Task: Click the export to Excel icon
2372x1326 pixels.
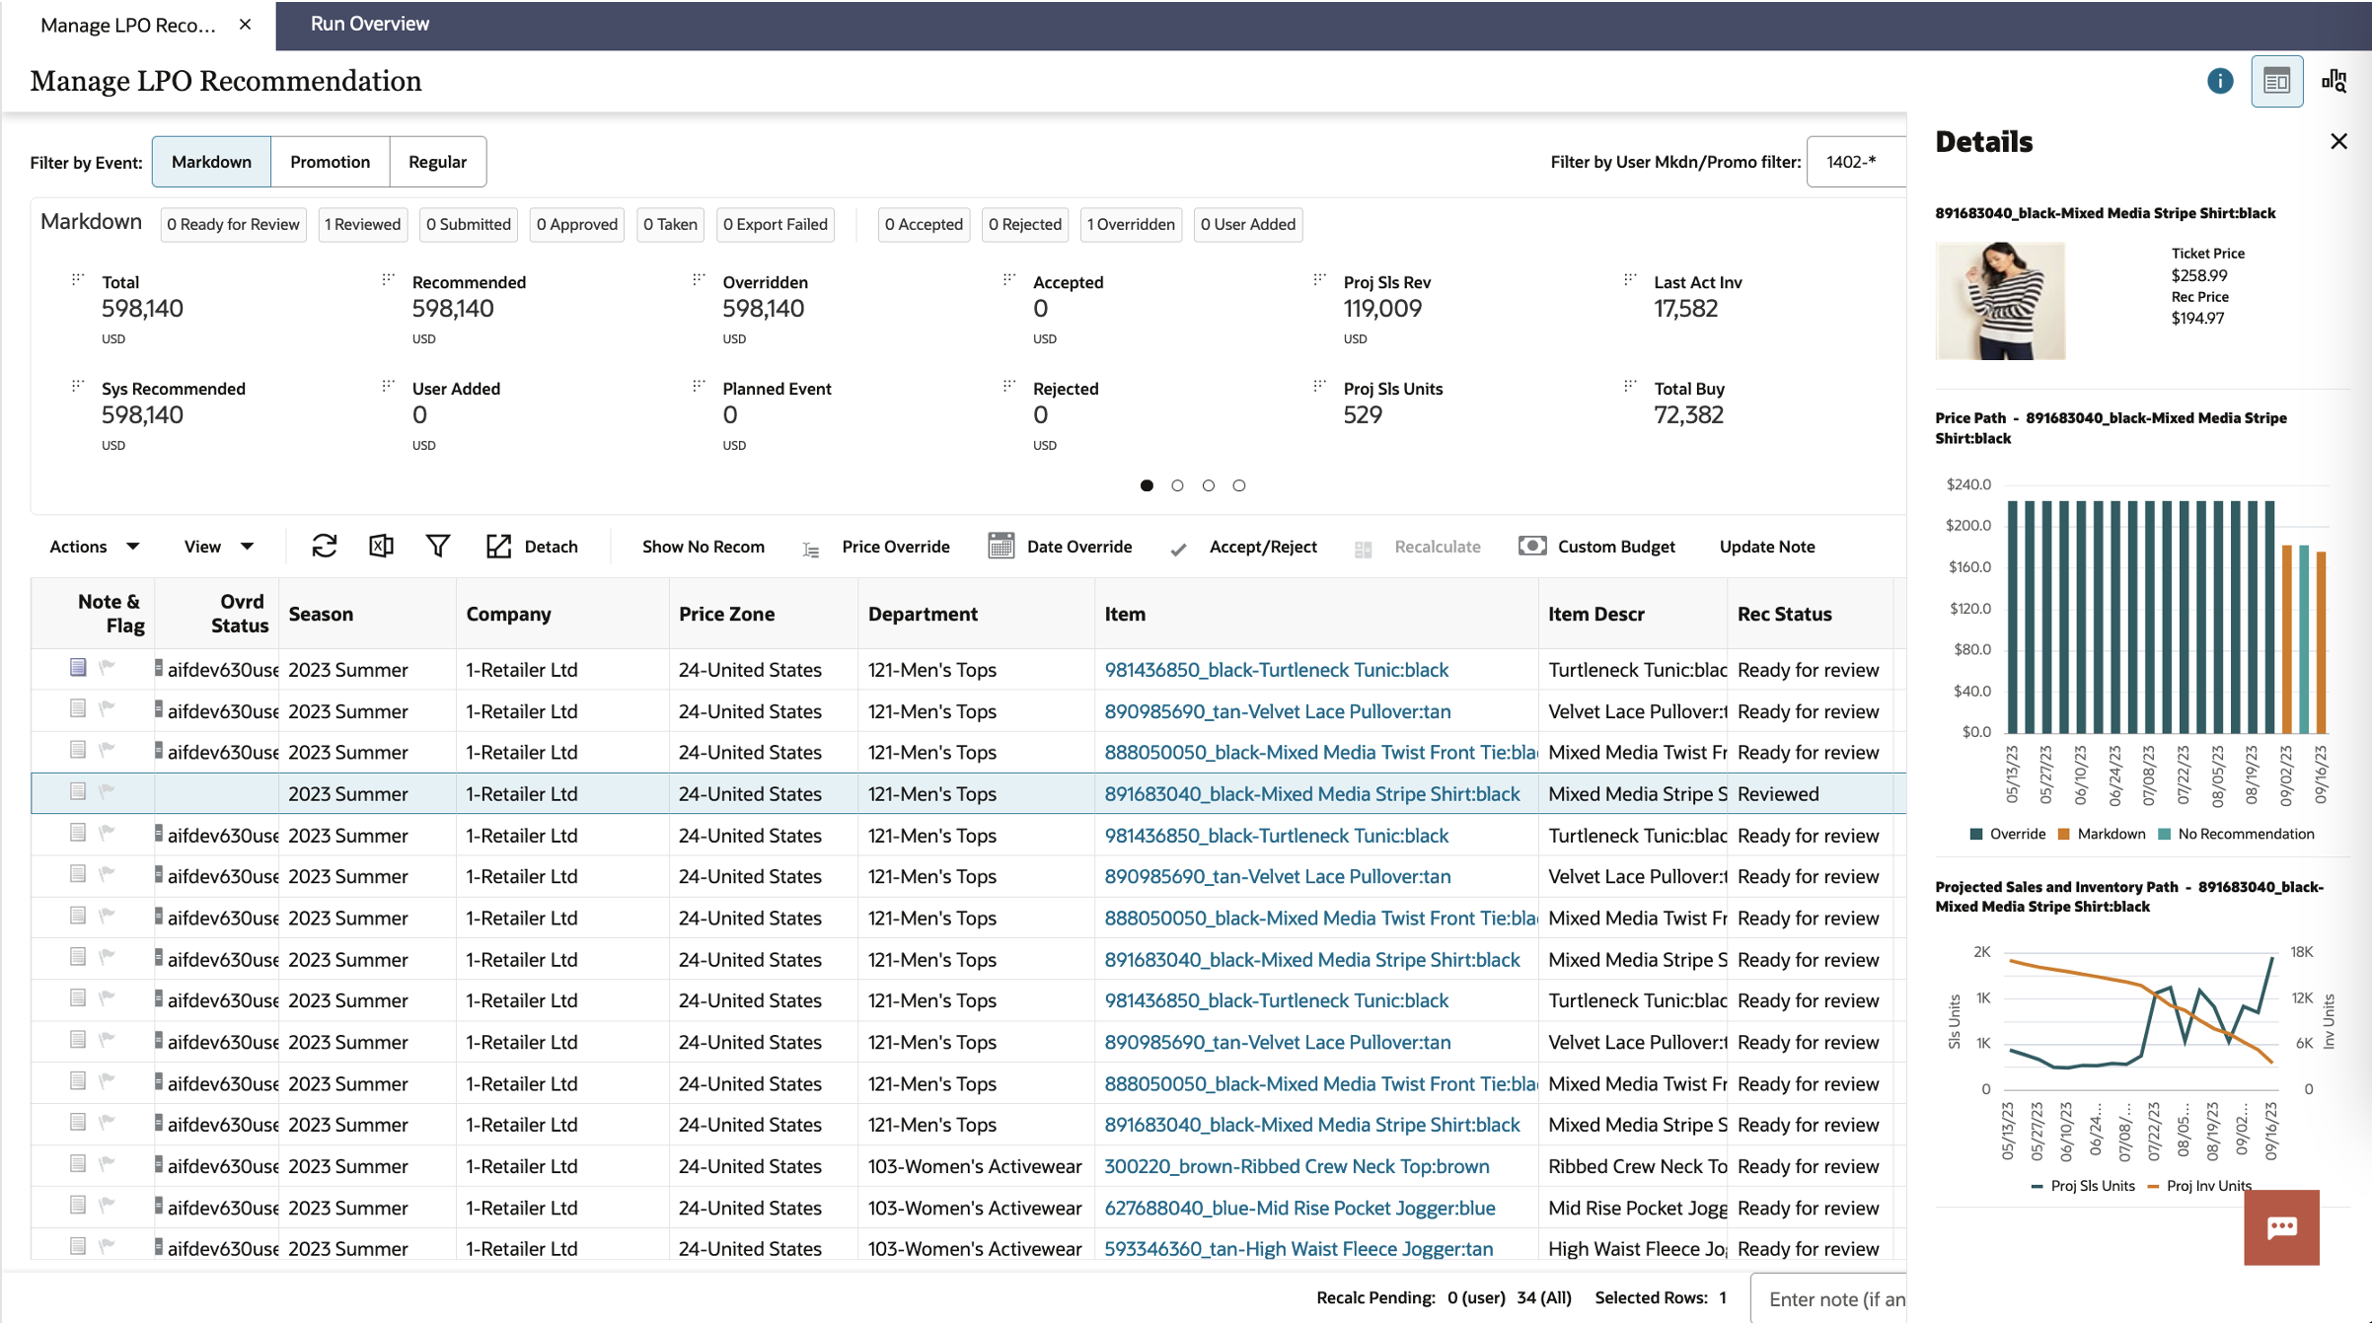Action: coord(381,546)
